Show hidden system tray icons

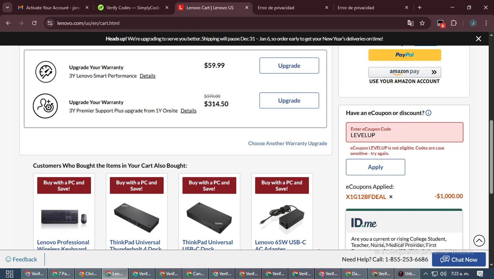425,274
